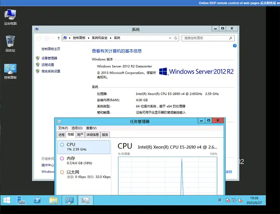Open 高级系统设置 link
280x214 pixels.
pyautogui.click(x=51, y=71)
